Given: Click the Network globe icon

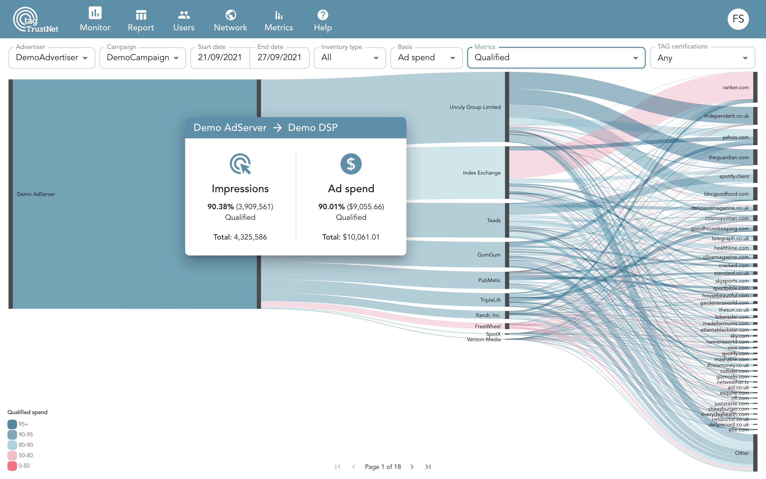Looking at the screenshot, I should [230, 15].
